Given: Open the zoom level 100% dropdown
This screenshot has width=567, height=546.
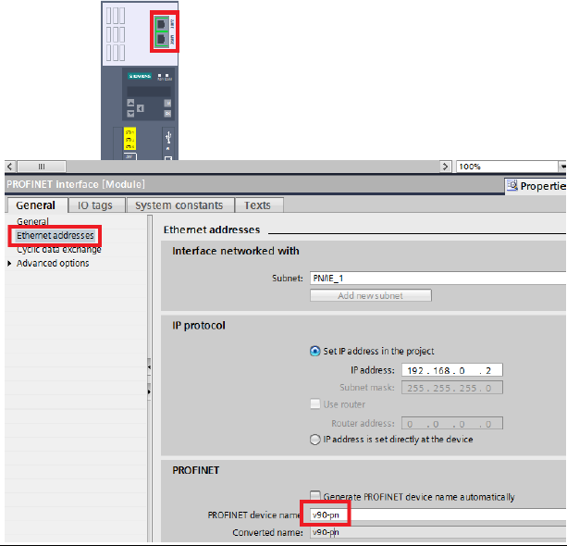Looking at the screenshot, I should point(561,167).
